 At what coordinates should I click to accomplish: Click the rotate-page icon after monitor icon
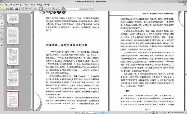(30, 9)
